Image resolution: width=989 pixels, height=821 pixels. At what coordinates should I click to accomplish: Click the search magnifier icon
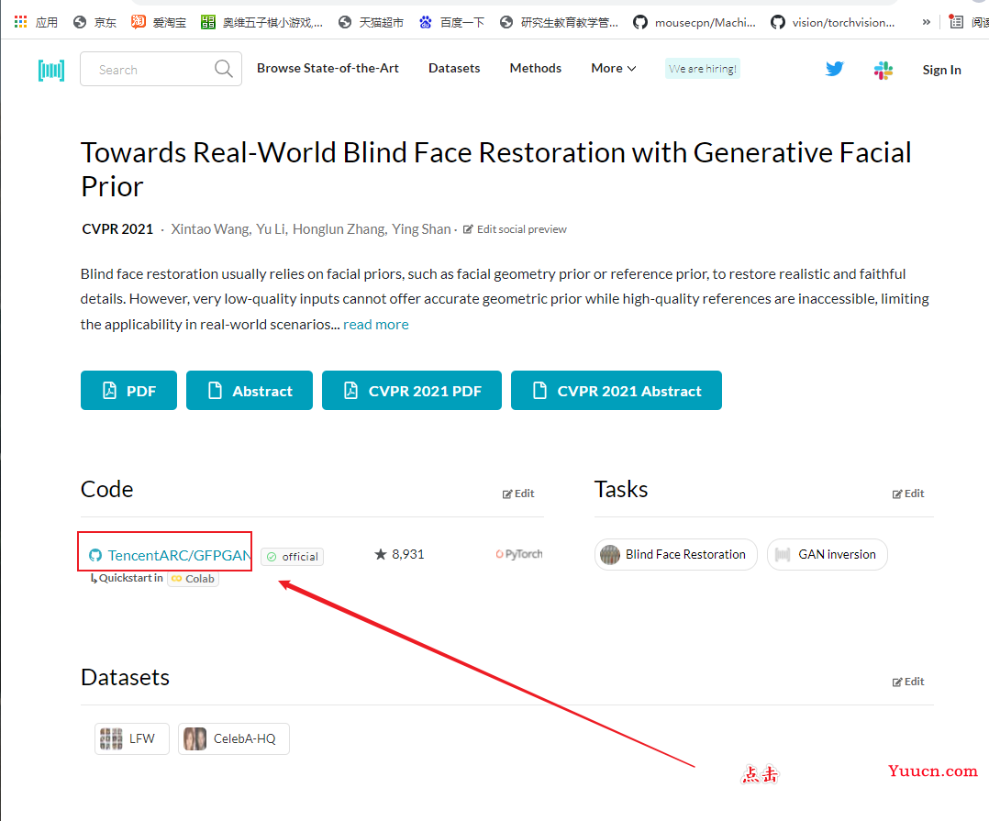(223, 69)
